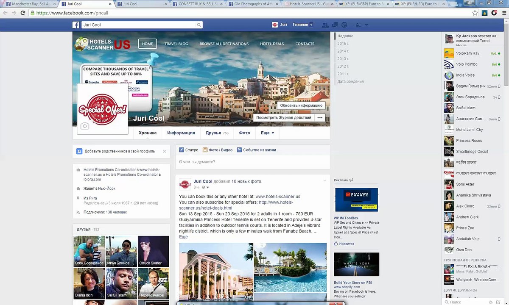
Task: Click the Special Offer profile picture
Action: pyautogui.click(x=103, y=109)
